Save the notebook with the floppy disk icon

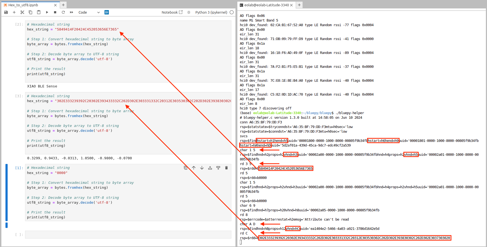click(6, 12)
